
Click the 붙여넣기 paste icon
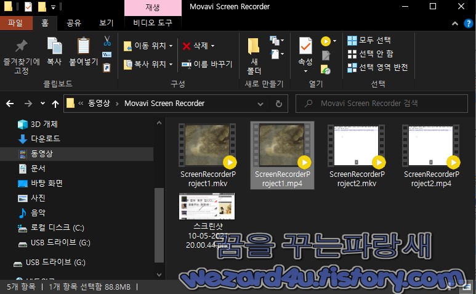click(x=84, y=51)
